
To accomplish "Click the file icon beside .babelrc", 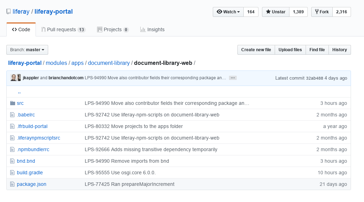I will [13, 115].
